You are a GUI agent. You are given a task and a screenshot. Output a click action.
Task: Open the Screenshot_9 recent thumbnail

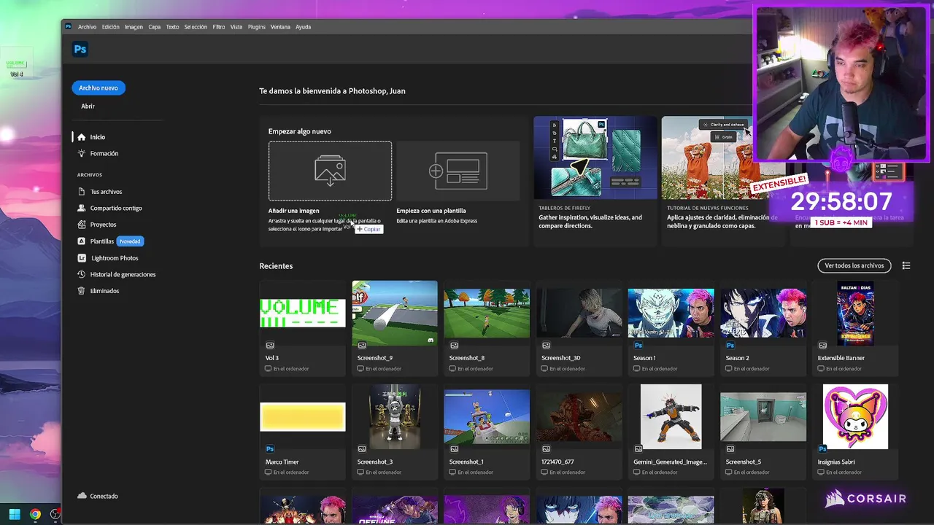(395, 313)
